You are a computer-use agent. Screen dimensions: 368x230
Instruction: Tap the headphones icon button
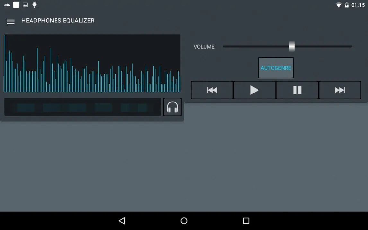(172, 107)
